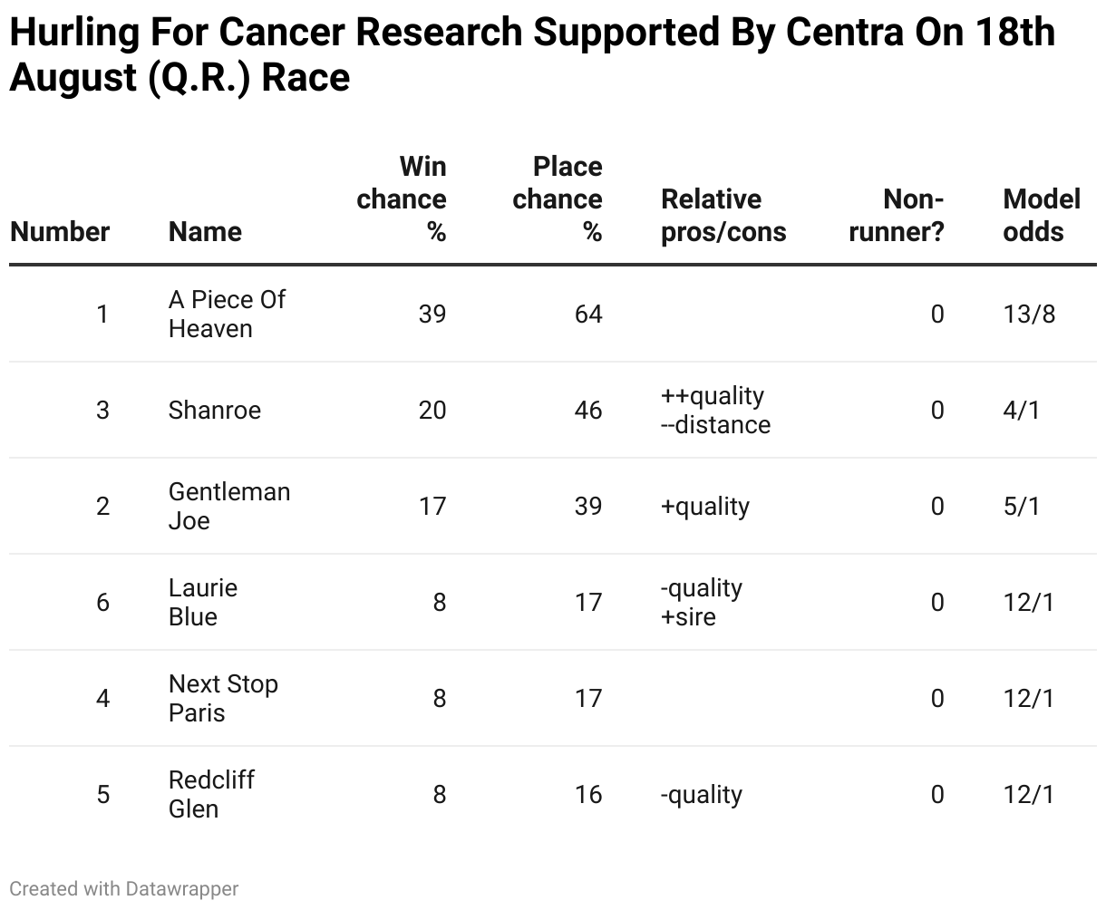This screenshot has height=910, width=1106.
Task: Click the "Created with Datawrapper" footer link
Action: pos(124,888)
